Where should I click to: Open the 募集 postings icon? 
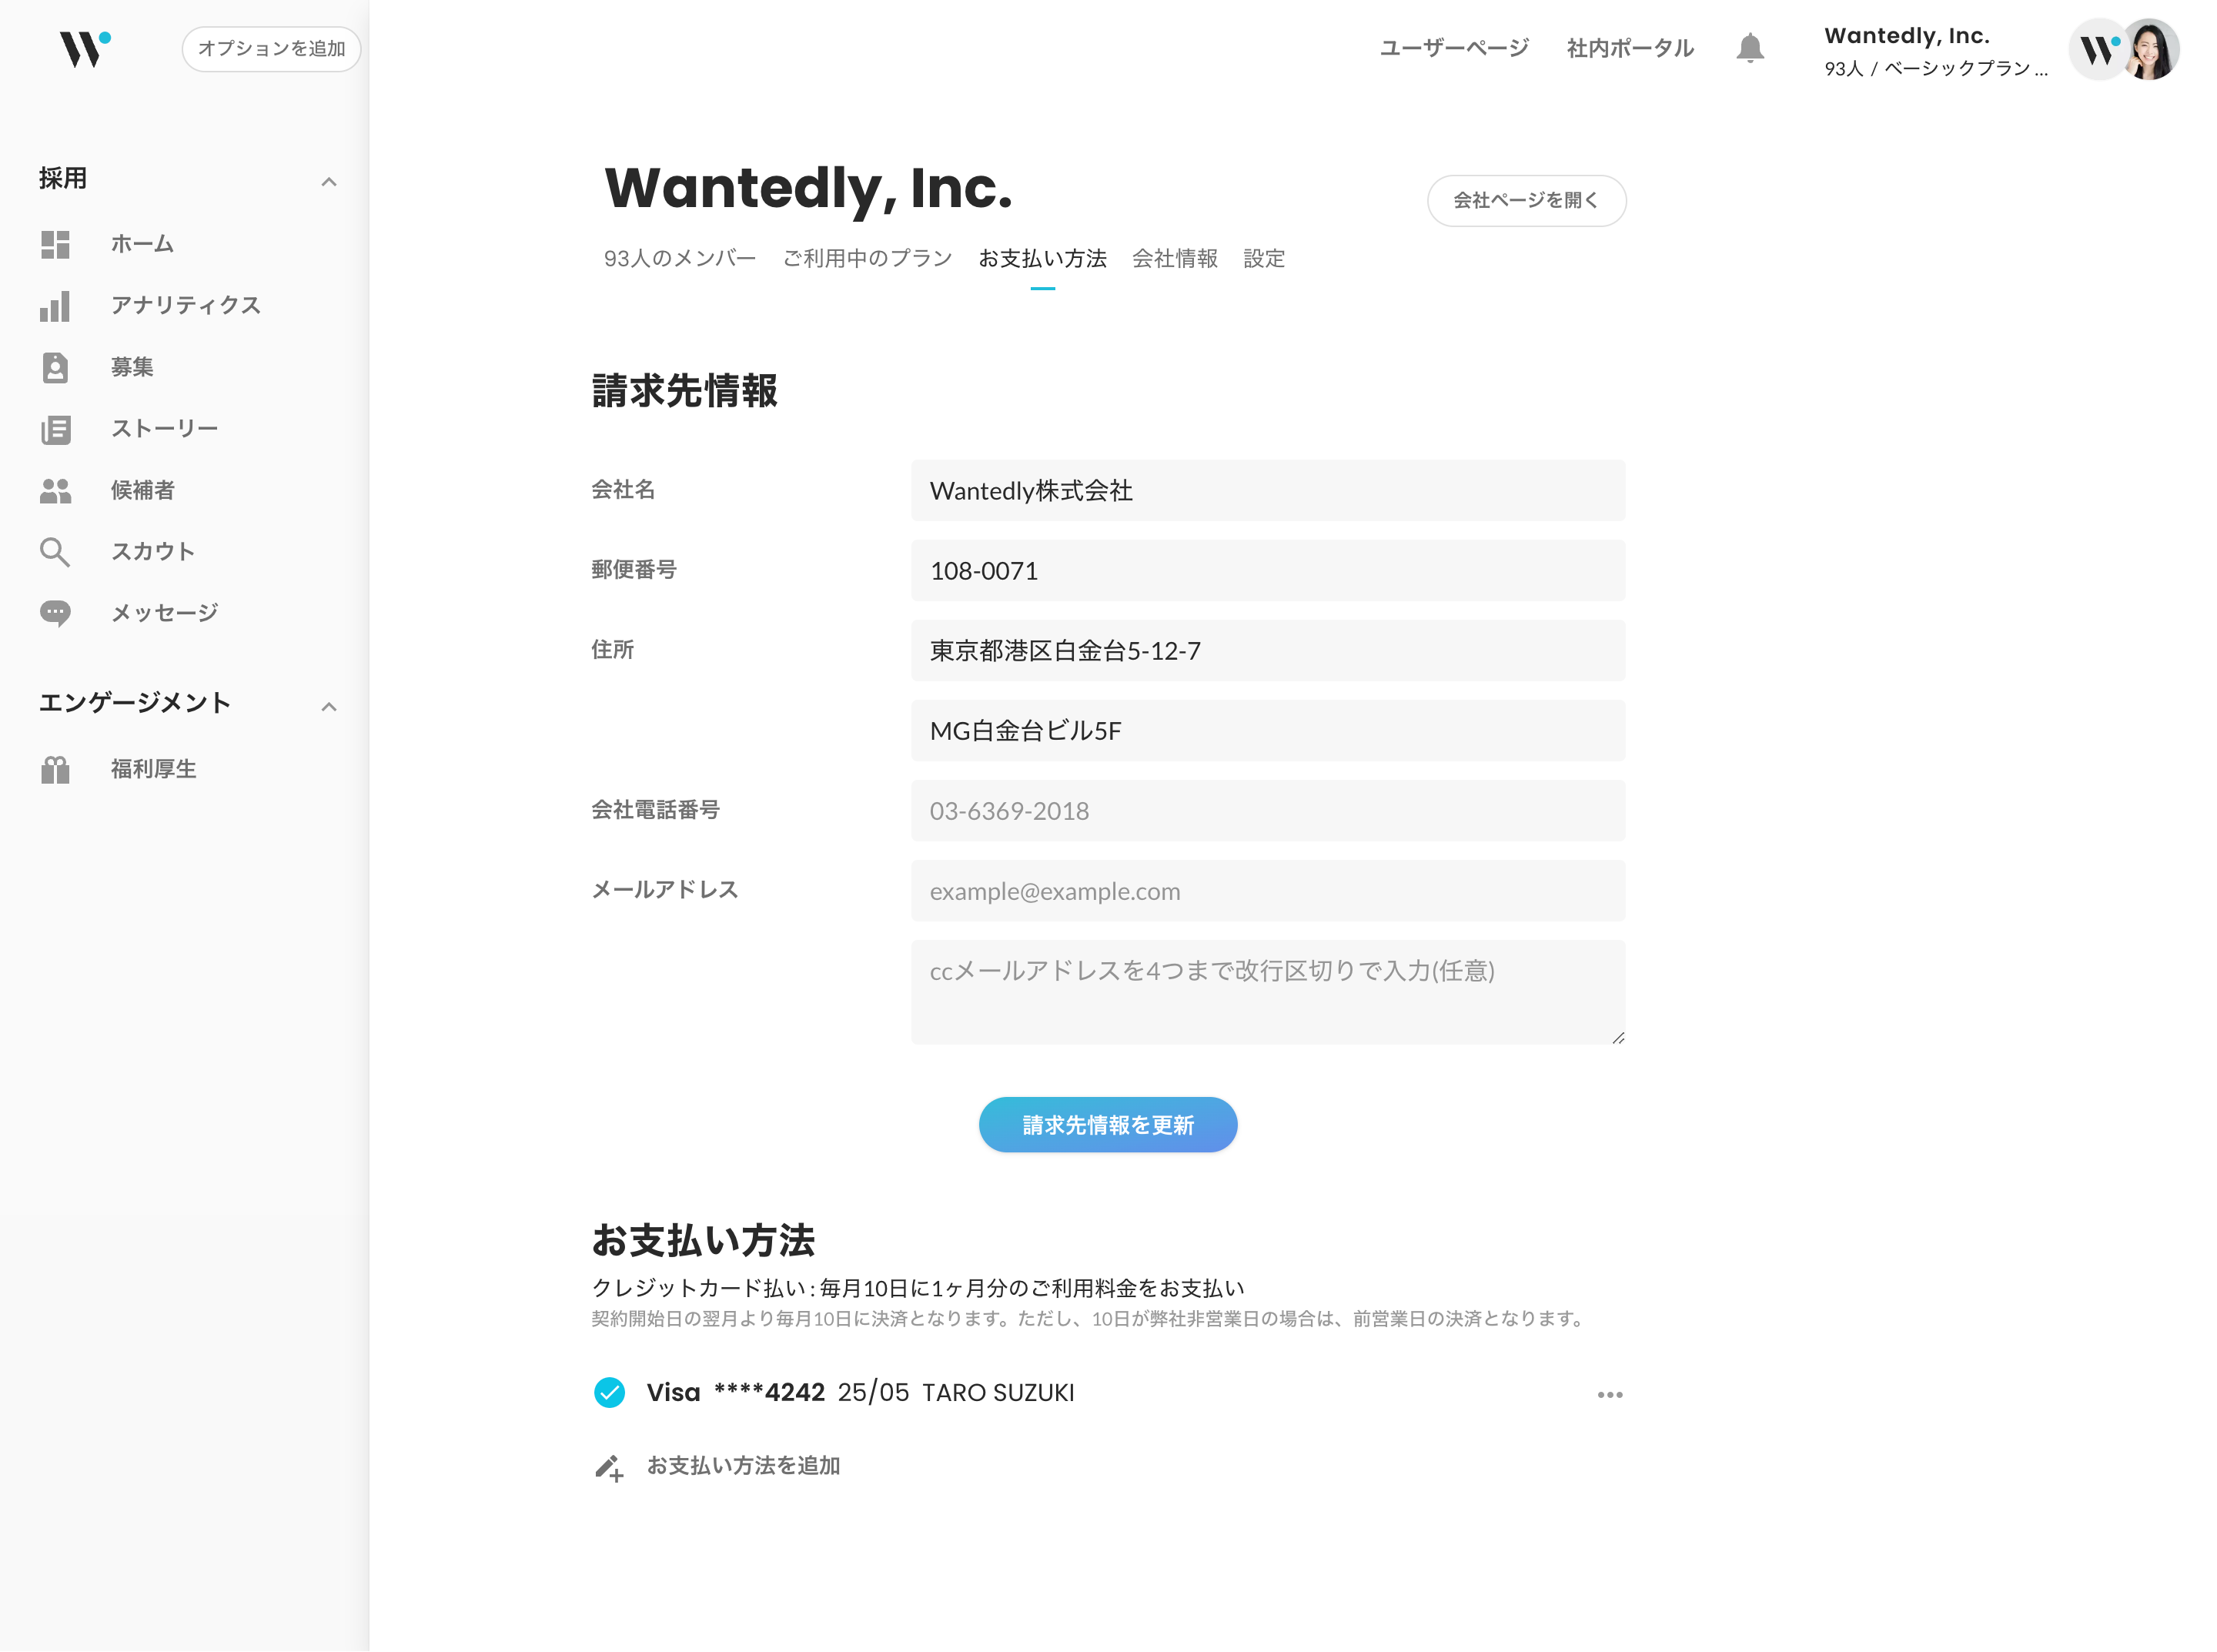coord(55,367)
